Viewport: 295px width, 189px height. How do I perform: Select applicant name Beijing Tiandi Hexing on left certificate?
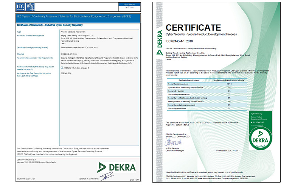tap(77, 36)
